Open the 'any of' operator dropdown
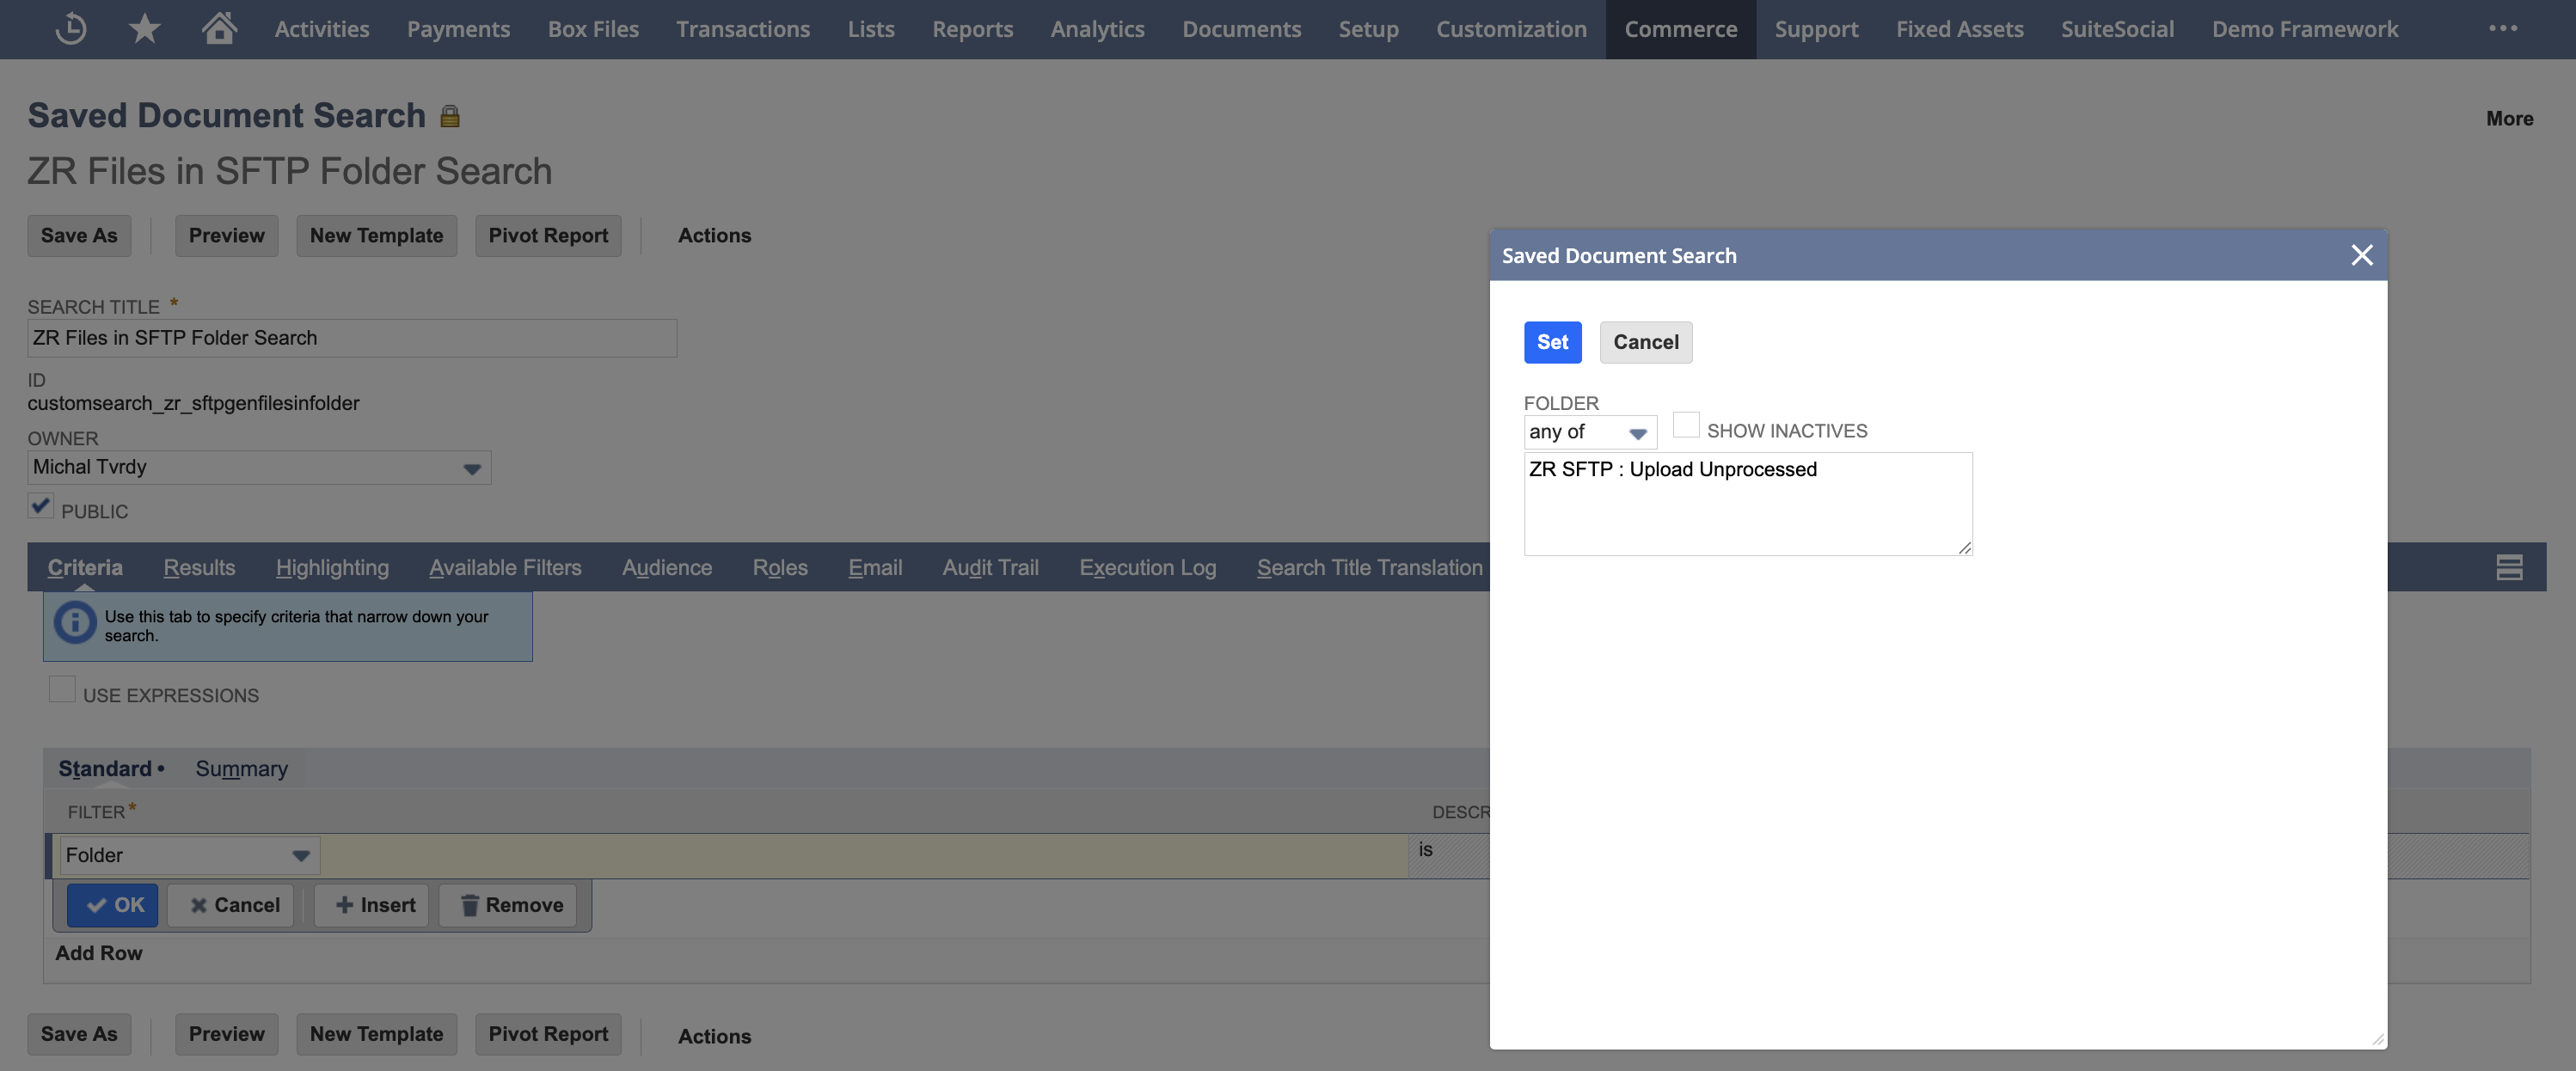 tap(1589, 432)
